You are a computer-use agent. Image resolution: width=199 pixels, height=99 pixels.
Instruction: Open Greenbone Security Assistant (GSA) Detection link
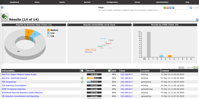click(22, 93)
